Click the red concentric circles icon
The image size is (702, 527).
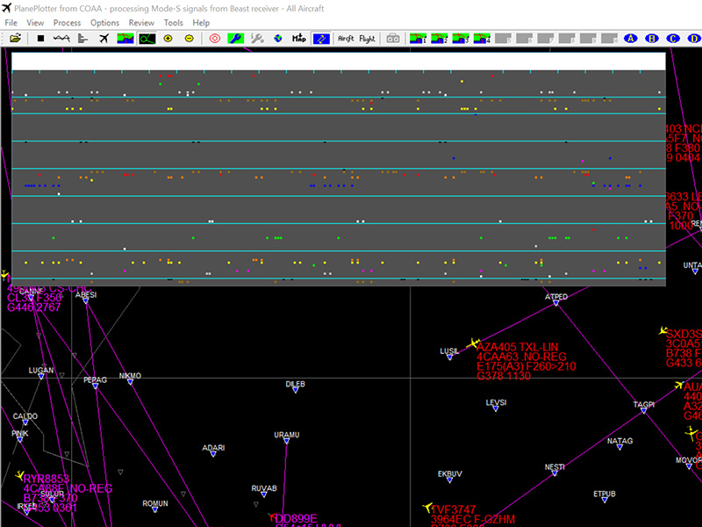[215, 39]
